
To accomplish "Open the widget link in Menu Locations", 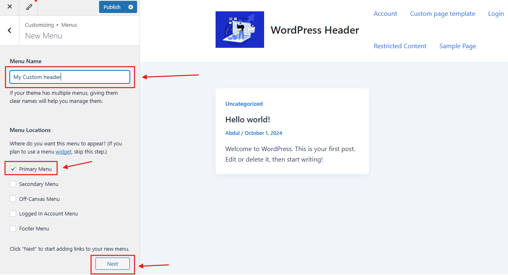I will click(x=63, y=151).
